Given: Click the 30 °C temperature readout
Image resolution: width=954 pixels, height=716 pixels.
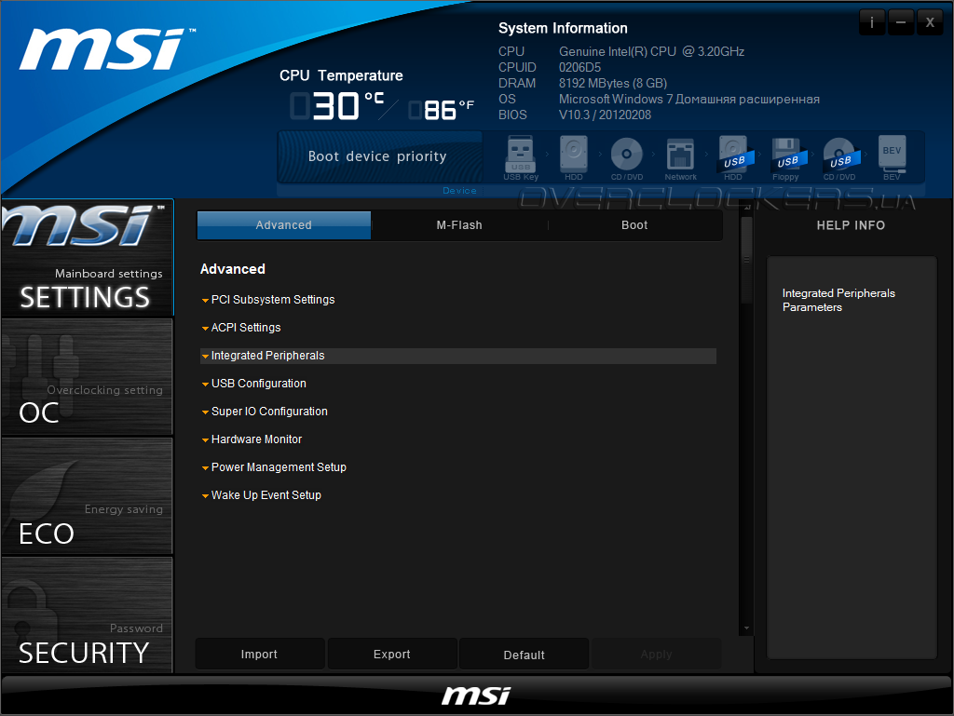Looking at the screenshot, I should 337,105.
